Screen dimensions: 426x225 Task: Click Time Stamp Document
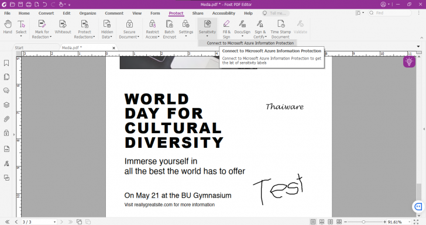click(281, 29)
